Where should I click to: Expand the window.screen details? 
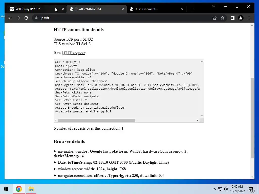55,169
